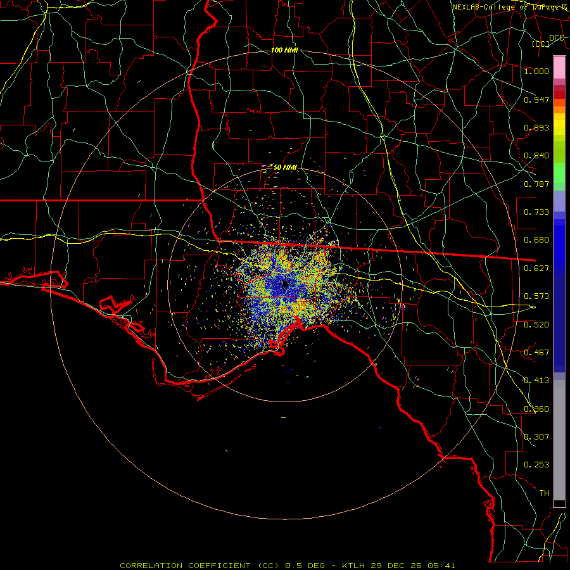
Task: Pick the pink segment at the color bar top
Action: (559, 68)
